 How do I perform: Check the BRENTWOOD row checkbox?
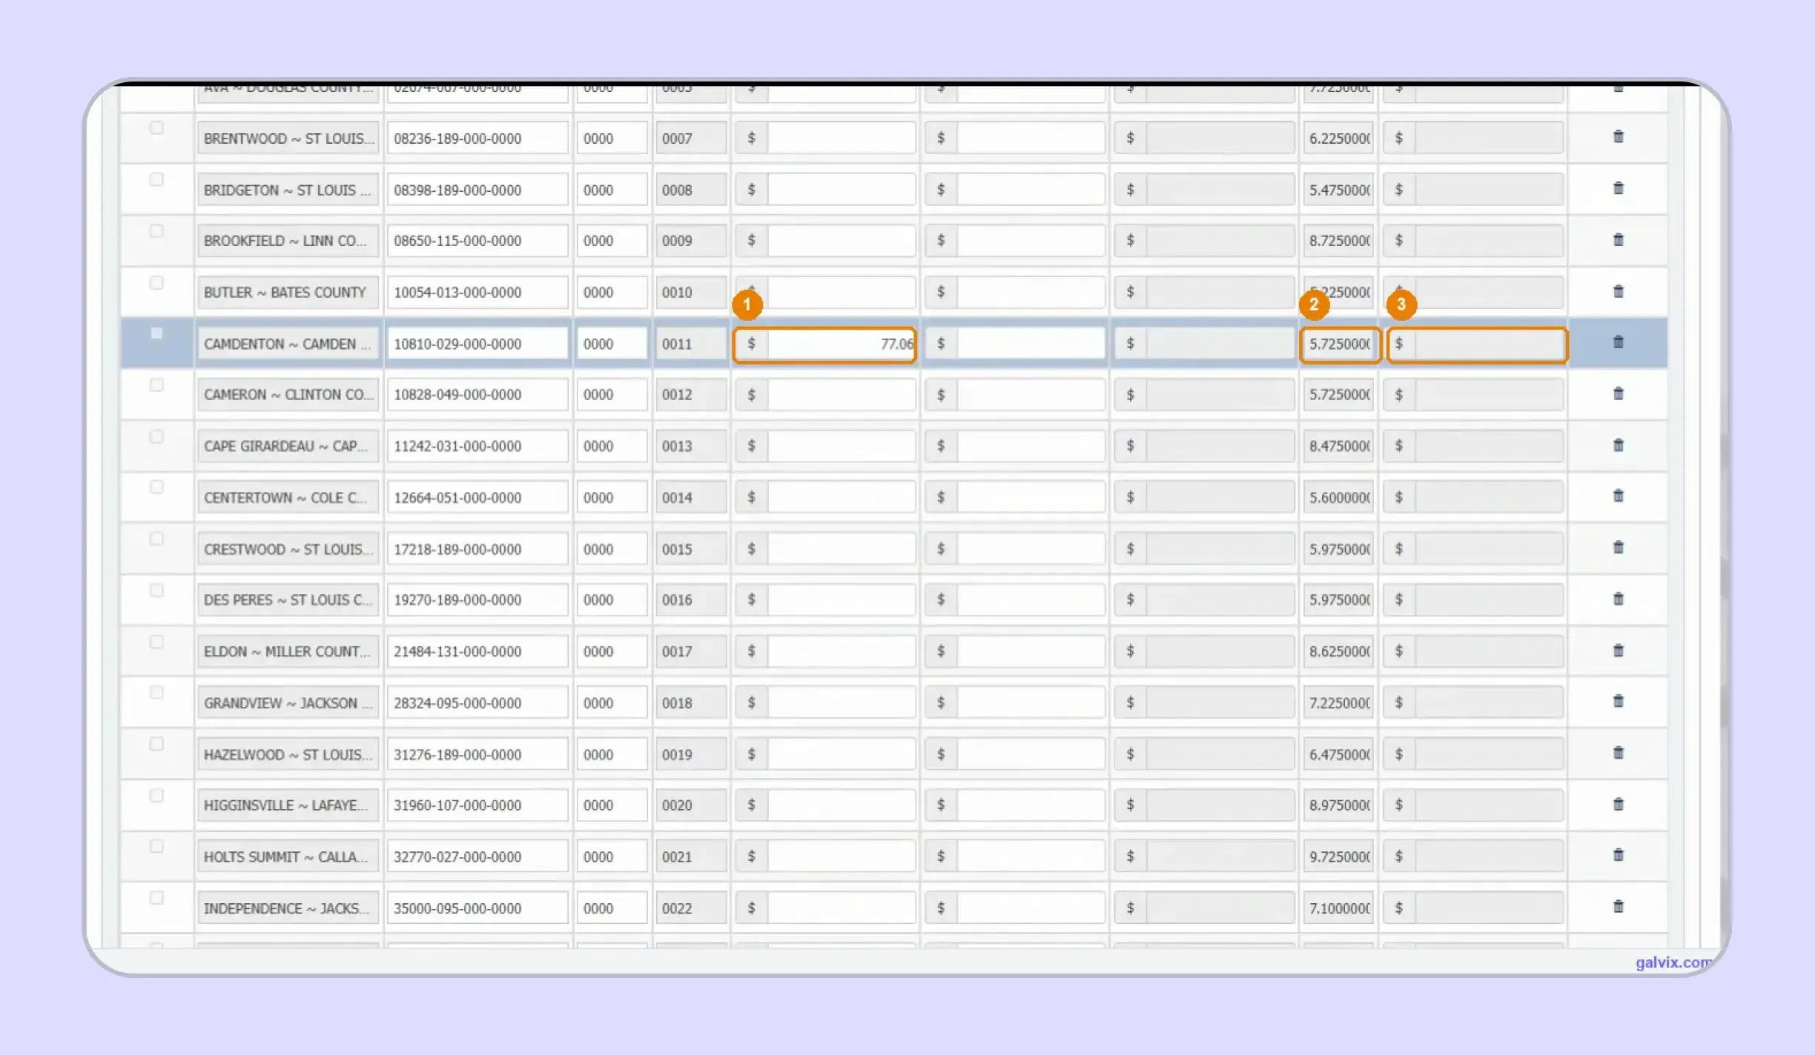[x=156, y=127]
